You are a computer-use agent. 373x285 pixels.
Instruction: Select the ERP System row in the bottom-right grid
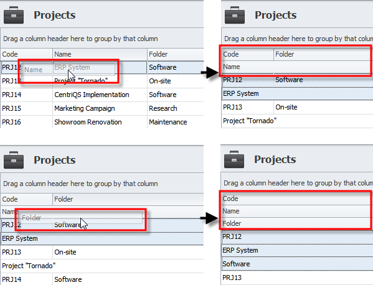click(x=297, y=250)
